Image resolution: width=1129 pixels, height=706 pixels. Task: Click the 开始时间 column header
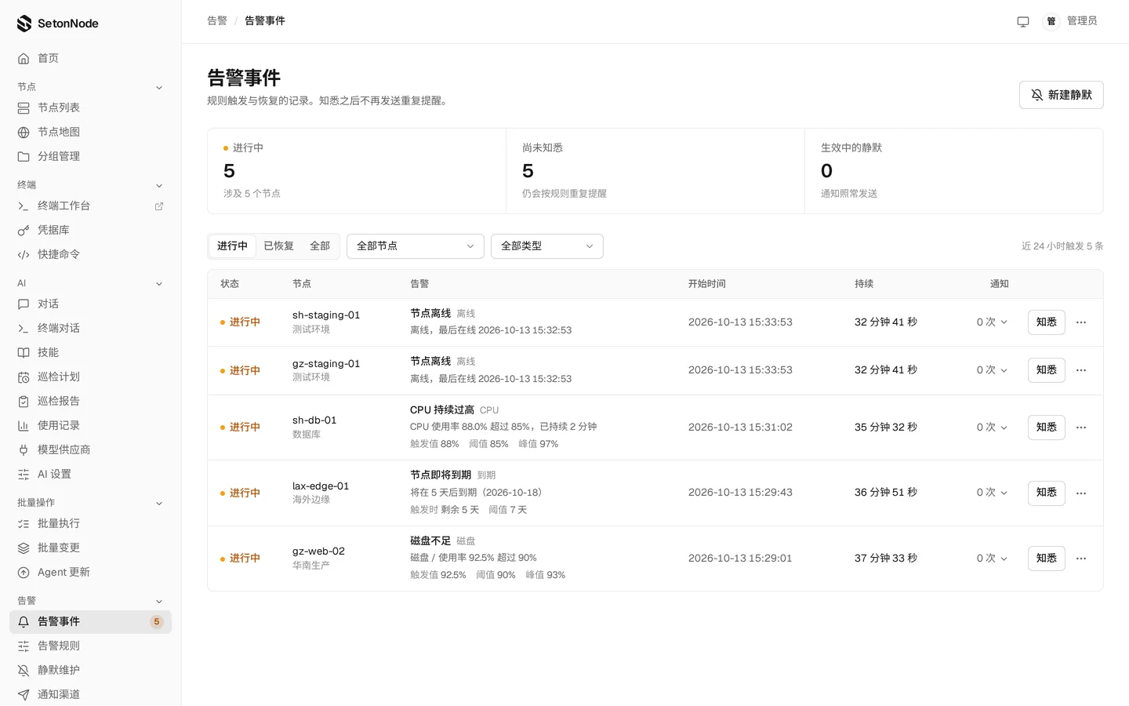[706, 284]
